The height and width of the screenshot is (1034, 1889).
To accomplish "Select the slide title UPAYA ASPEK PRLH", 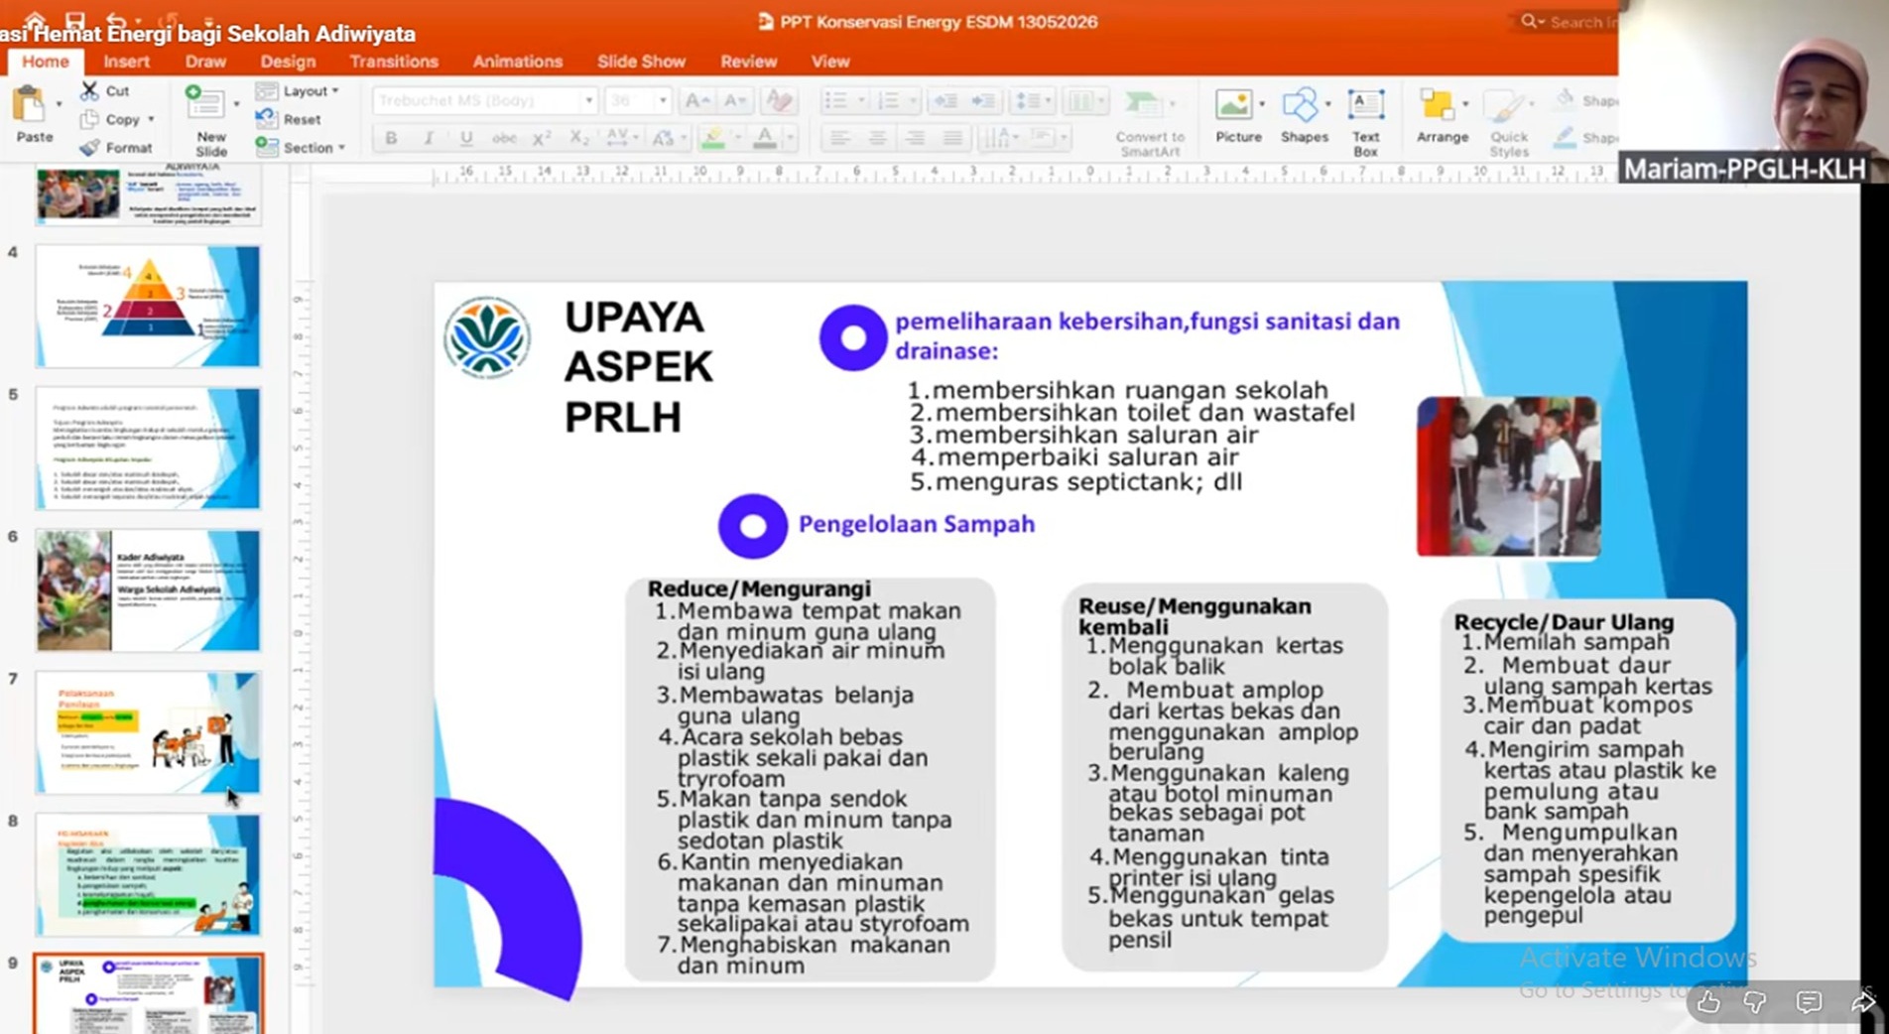I will click(638, 367).
